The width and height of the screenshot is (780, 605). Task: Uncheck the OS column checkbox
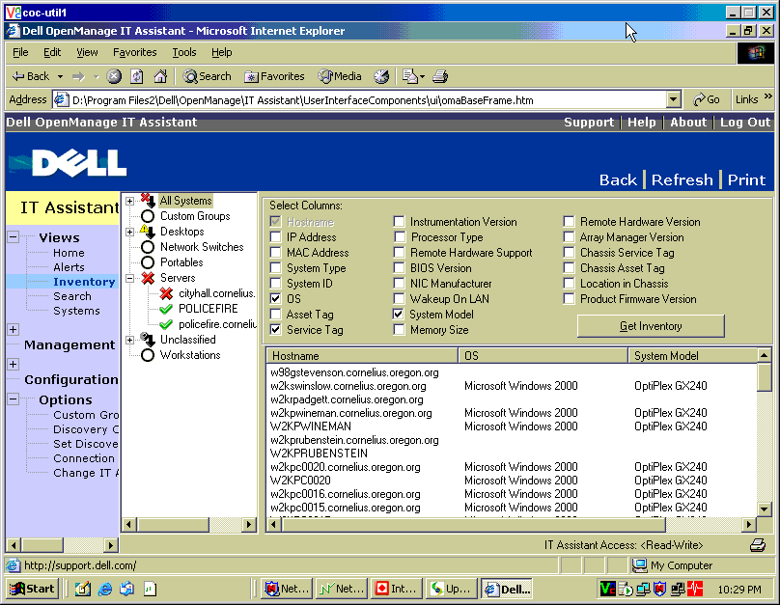click(275, 299)
